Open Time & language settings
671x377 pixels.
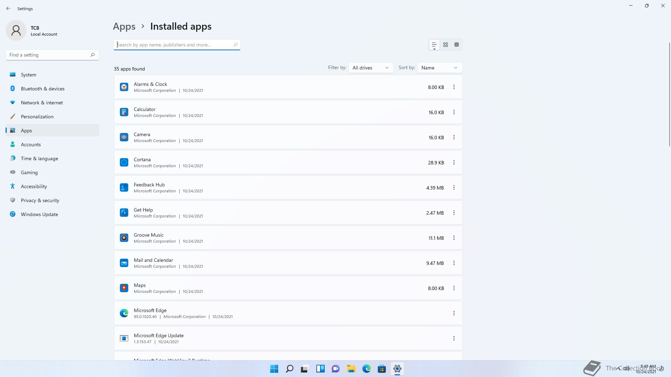(x=52, y=158)
